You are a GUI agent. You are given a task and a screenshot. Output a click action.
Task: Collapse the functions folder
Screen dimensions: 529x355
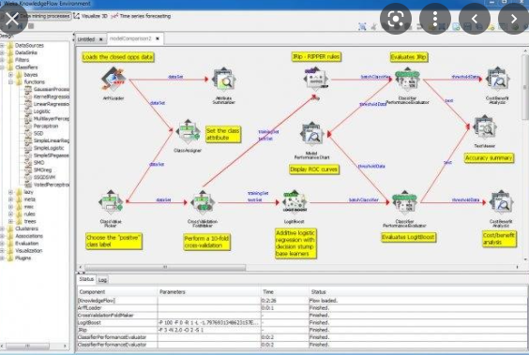[10, 81]
